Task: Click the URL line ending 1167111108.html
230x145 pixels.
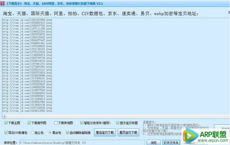Action: click(27, 29)
